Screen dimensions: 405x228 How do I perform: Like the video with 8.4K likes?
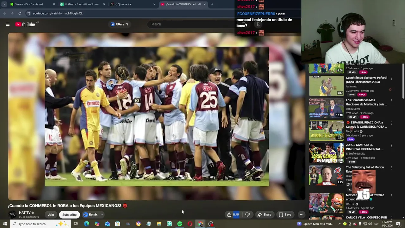pos(233,215)
